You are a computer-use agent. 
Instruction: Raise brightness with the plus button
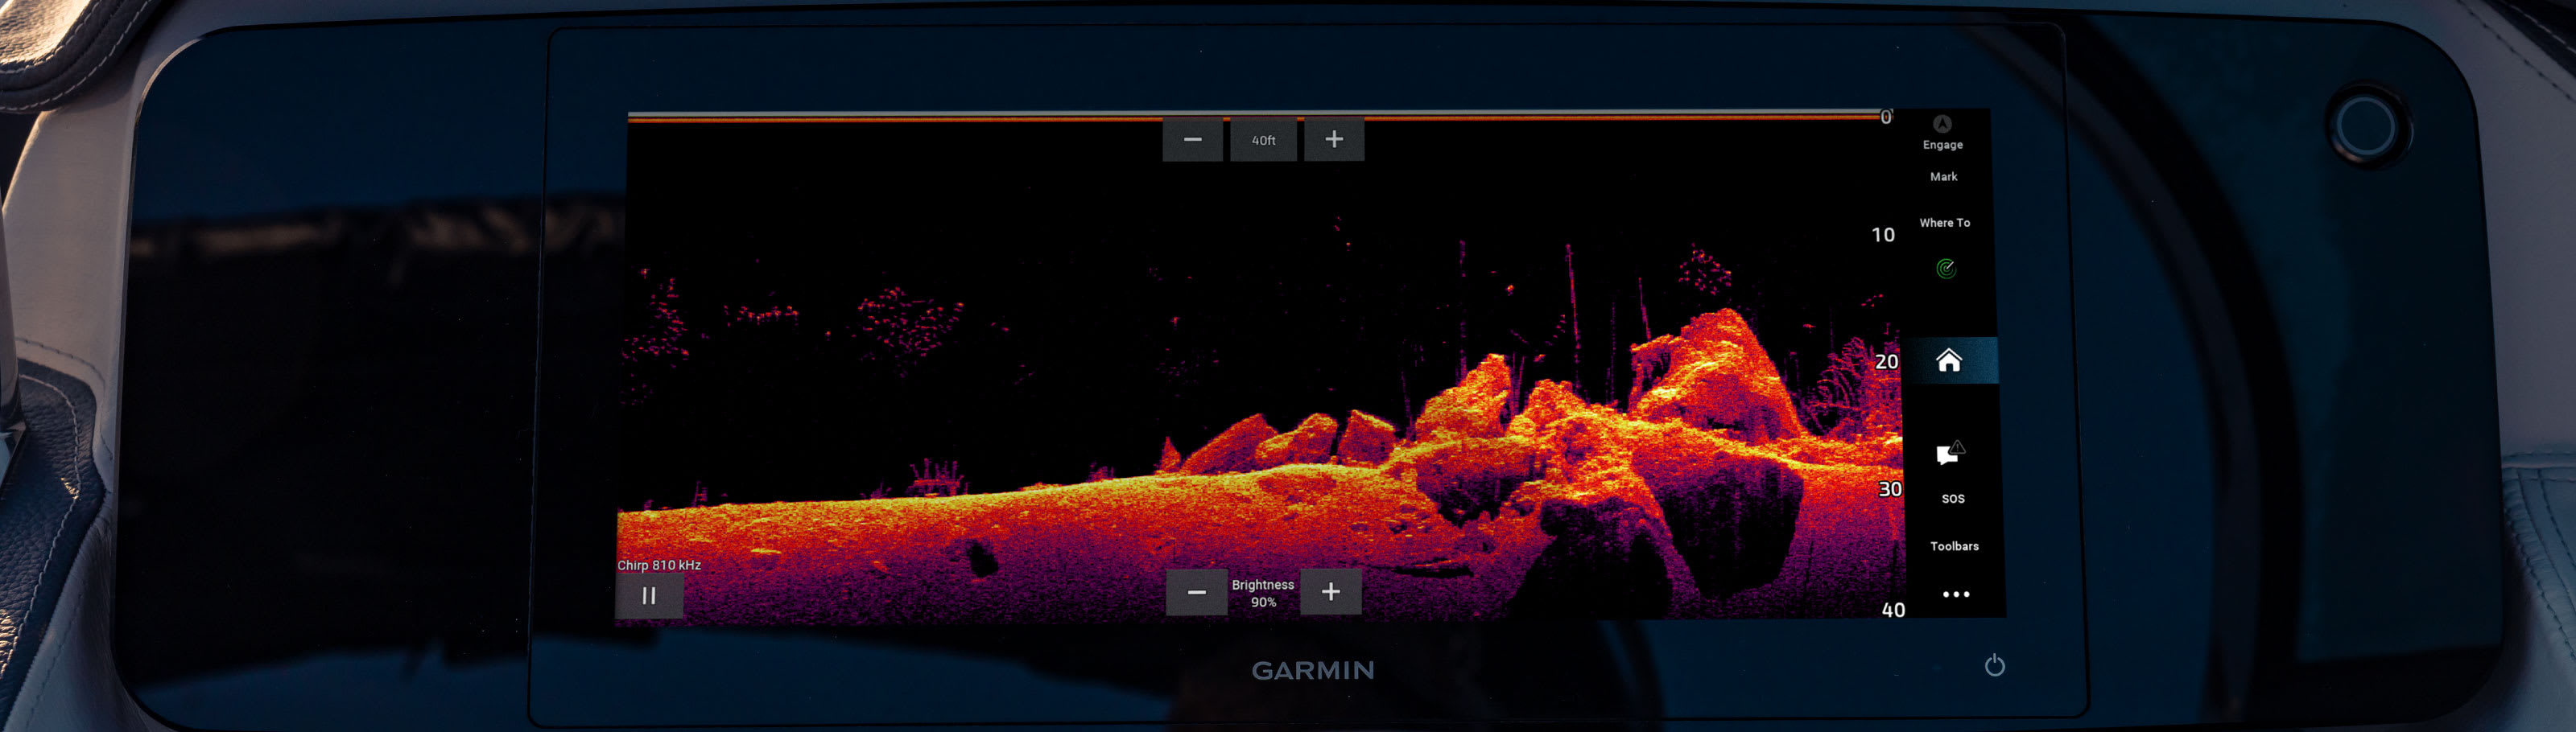(x=1330, y=592)
